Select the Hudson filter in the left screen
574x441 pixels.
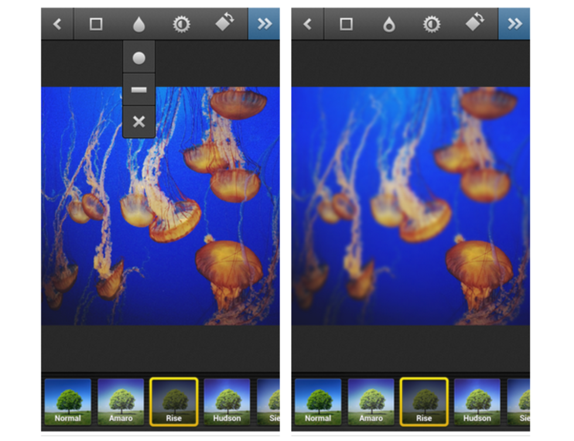coord(227,401)
